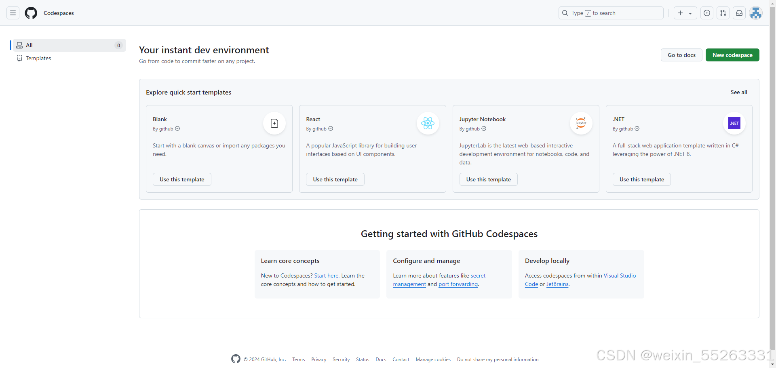The height and width of the screenshot is (368, 776).
Task: Click verified badge on React card
Action: click(331, 128)
